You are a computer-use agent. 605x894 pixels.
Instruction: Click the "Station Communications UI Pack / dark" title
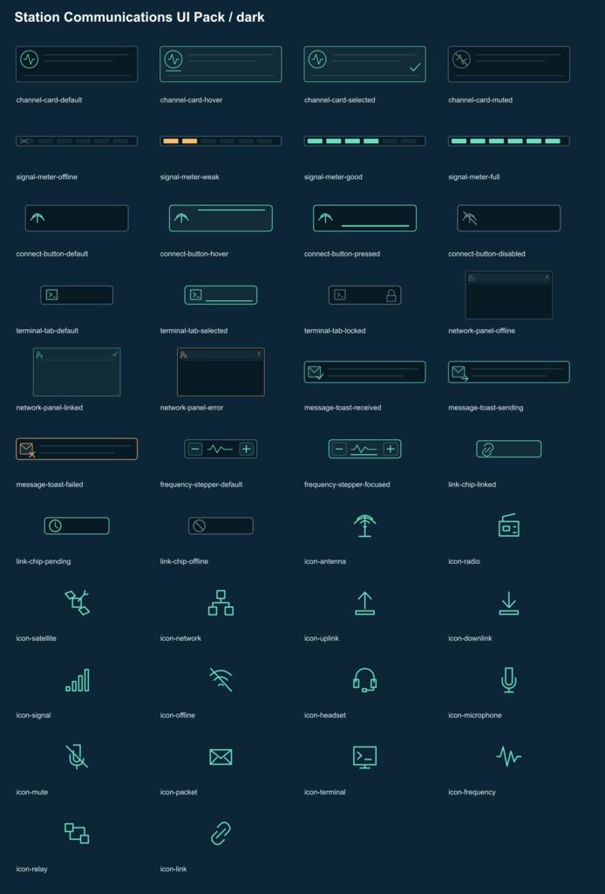click(139, 17)
